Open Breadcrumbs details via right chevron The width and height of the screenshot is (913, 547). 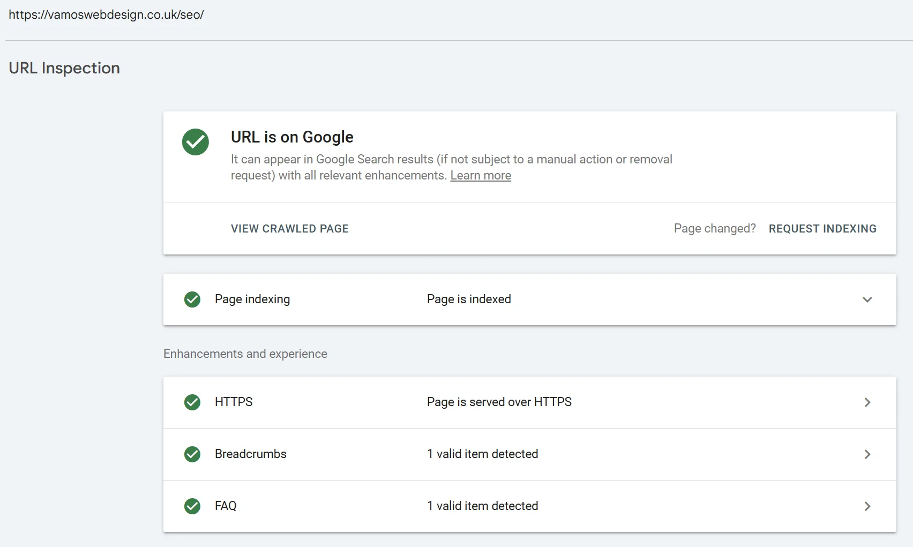tap(867, 454)
